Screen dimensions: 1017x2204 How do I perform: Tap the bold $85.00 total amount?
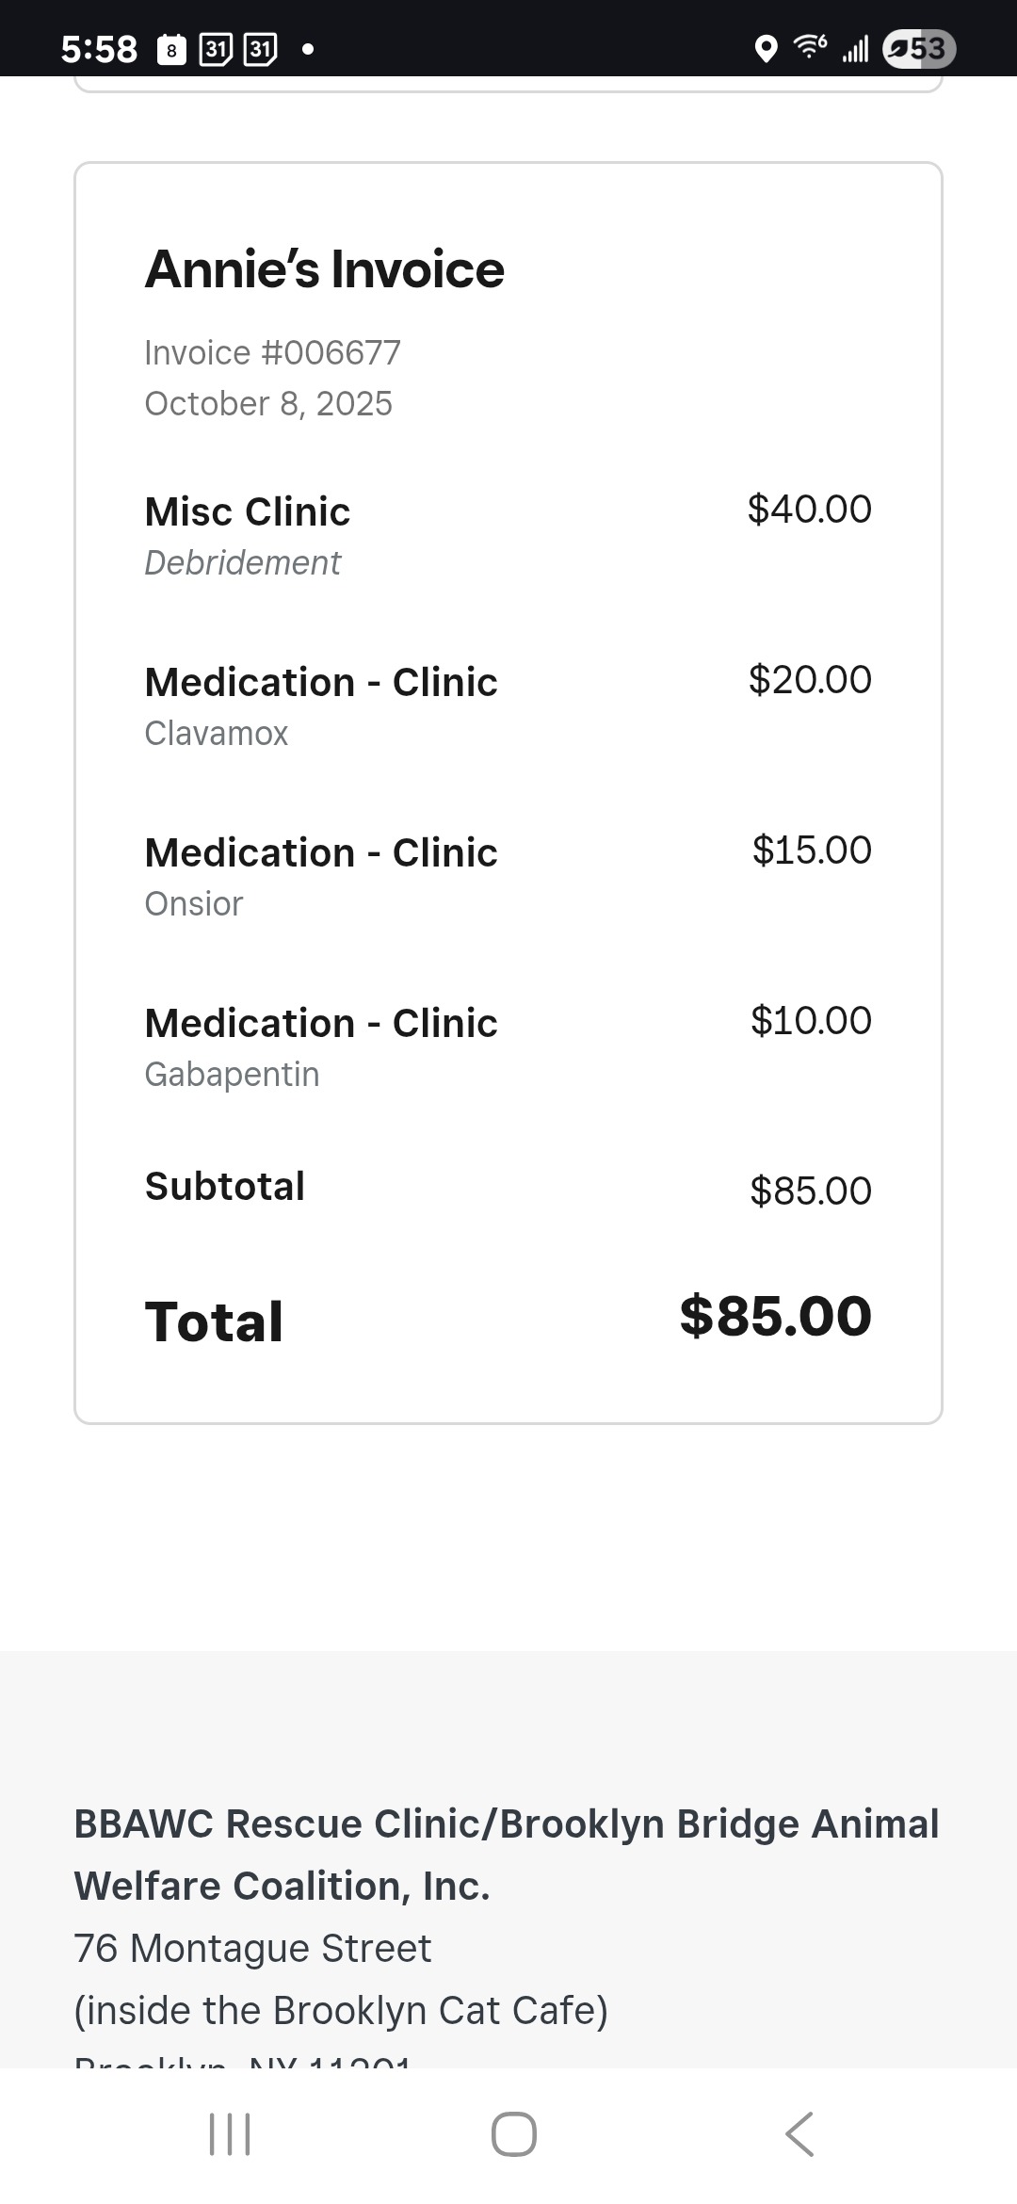[775, 1316]
